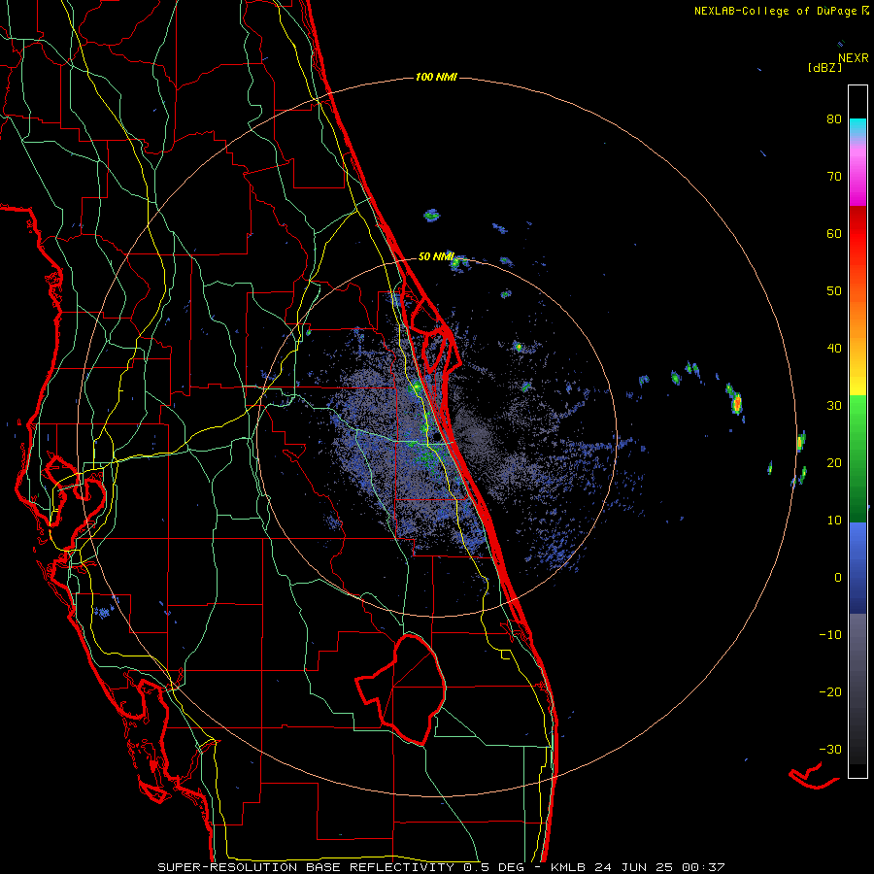874x874 pixels.
Task: Click the 50 value on the dBZ scale
Action: click(x=834, y=291)
